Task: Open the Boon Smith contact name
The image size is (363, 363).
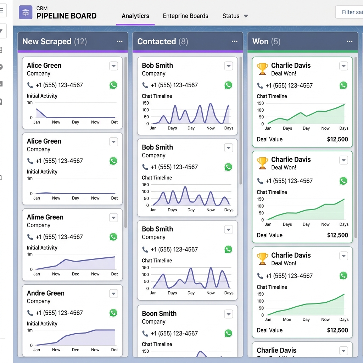Action: pos(159,313)
